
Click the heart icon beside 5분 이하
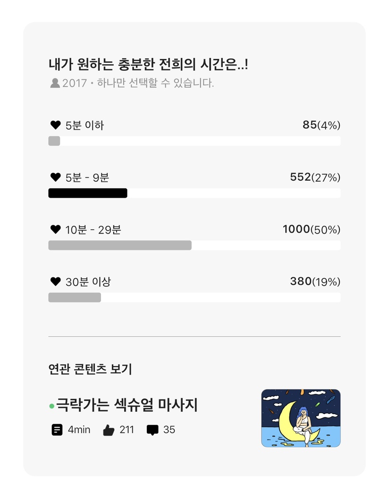coord(55,125)
